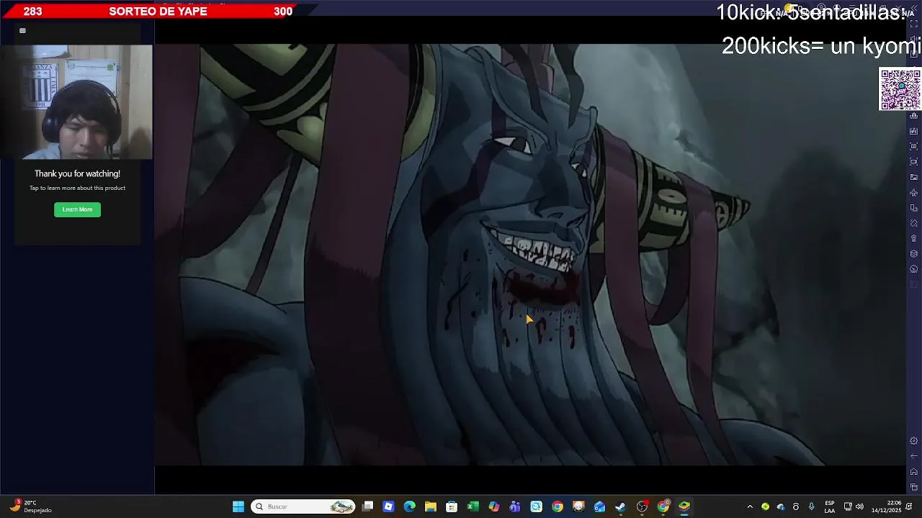922x518 pixels.
Task: Open Copilot from the taskbar
Action: coord(493,506)
